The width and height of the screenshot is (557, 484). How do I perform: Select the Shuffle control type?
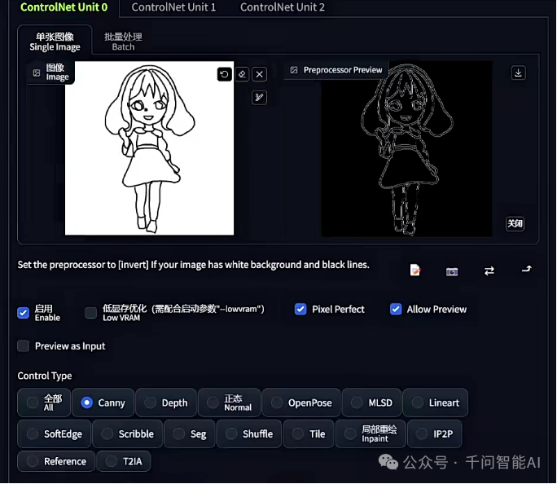(x=249, y=434)
